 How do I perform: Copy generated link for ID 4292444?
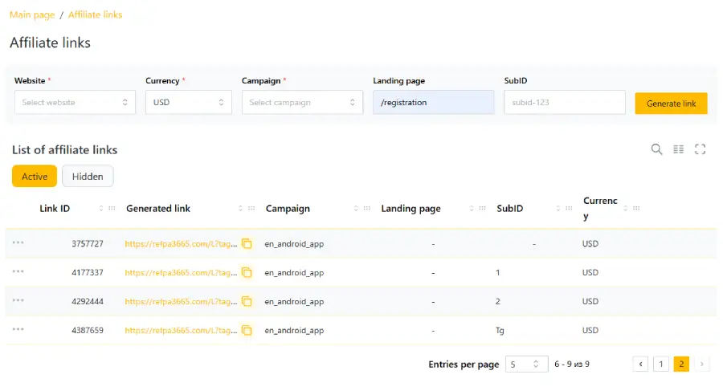point(247,302)
